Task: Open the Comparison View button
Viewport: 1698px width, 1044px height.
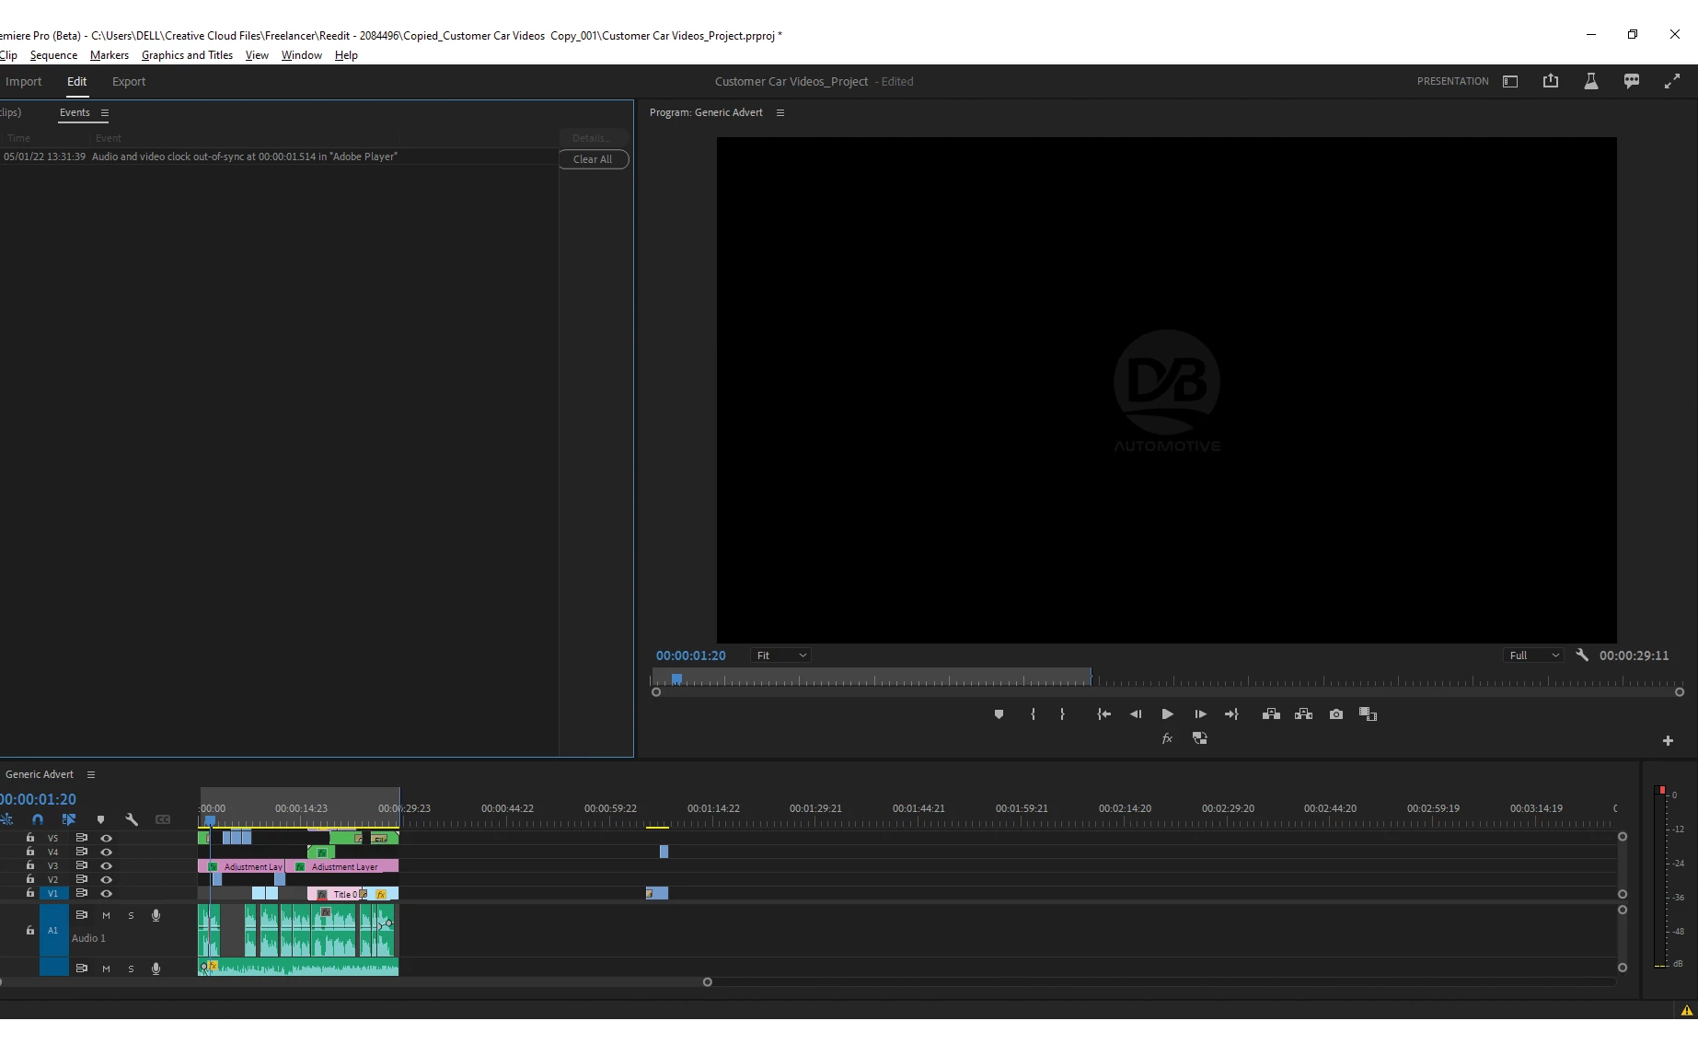Action: point(1368,714)
